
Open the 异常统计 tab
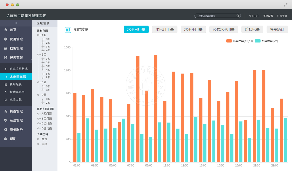(x=277, y=29)
